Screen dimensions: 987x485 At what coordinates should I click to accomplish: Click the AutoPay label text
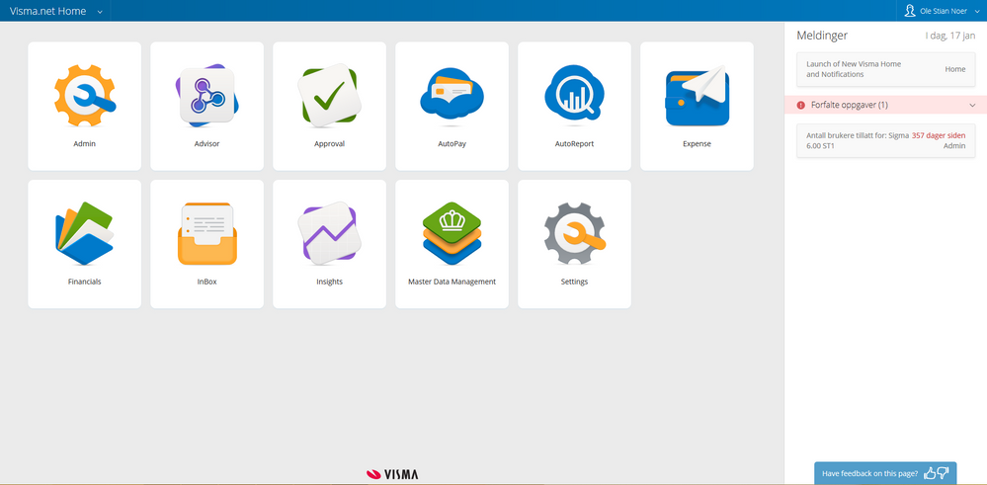point(452,144)
